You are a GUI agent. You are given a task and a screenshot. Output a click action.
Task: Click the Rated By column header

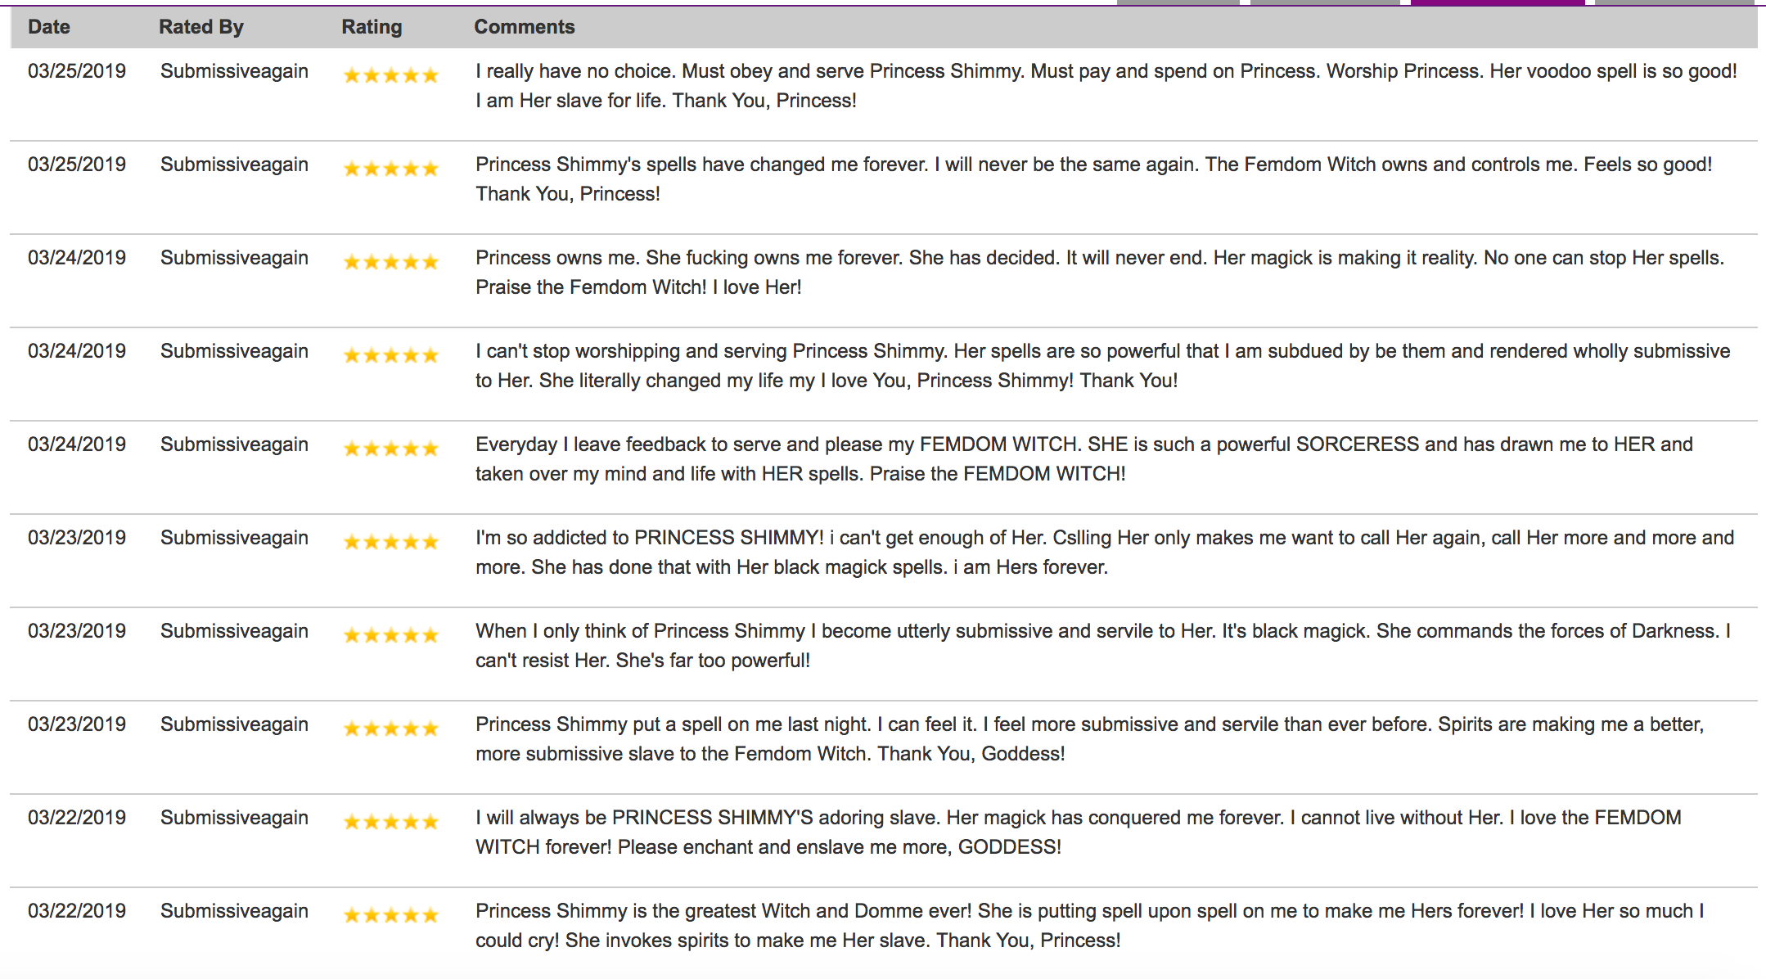click(201, 27)
